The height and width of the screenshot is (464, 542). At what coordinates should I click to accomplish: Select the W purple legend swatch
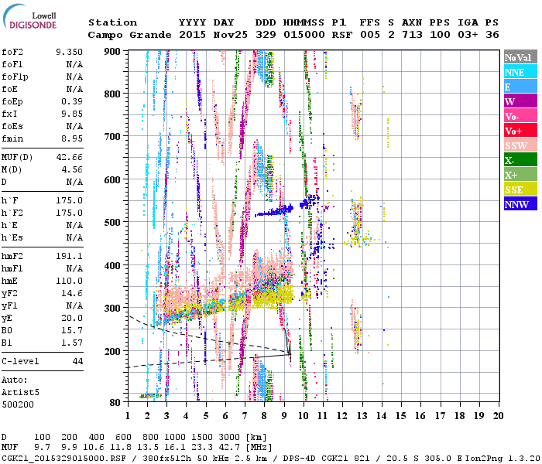520,101
